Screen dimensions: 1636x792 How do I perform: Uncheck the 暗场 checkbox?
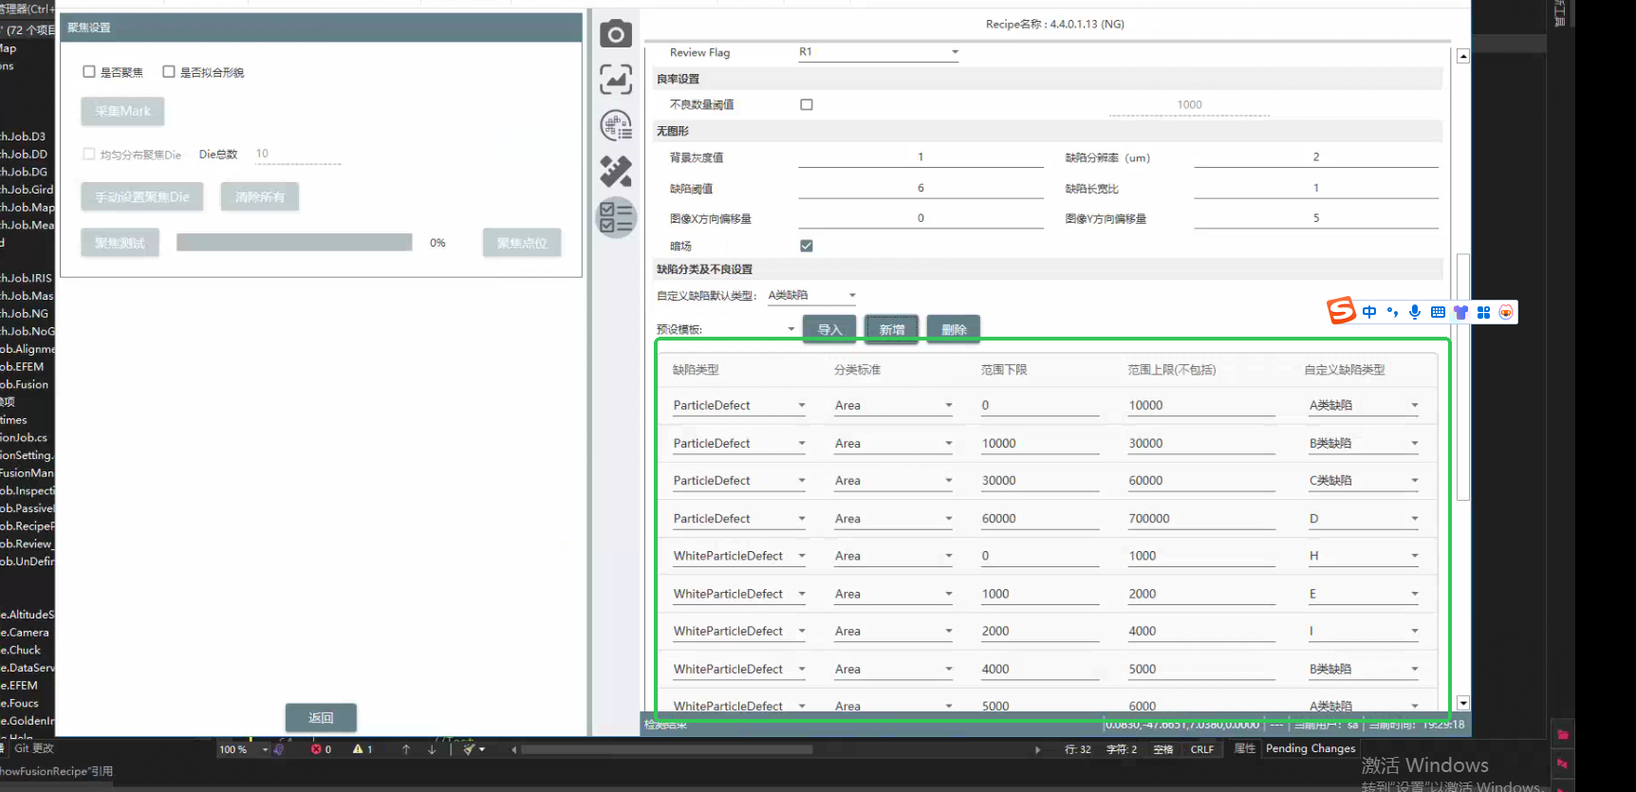[807, 246]
